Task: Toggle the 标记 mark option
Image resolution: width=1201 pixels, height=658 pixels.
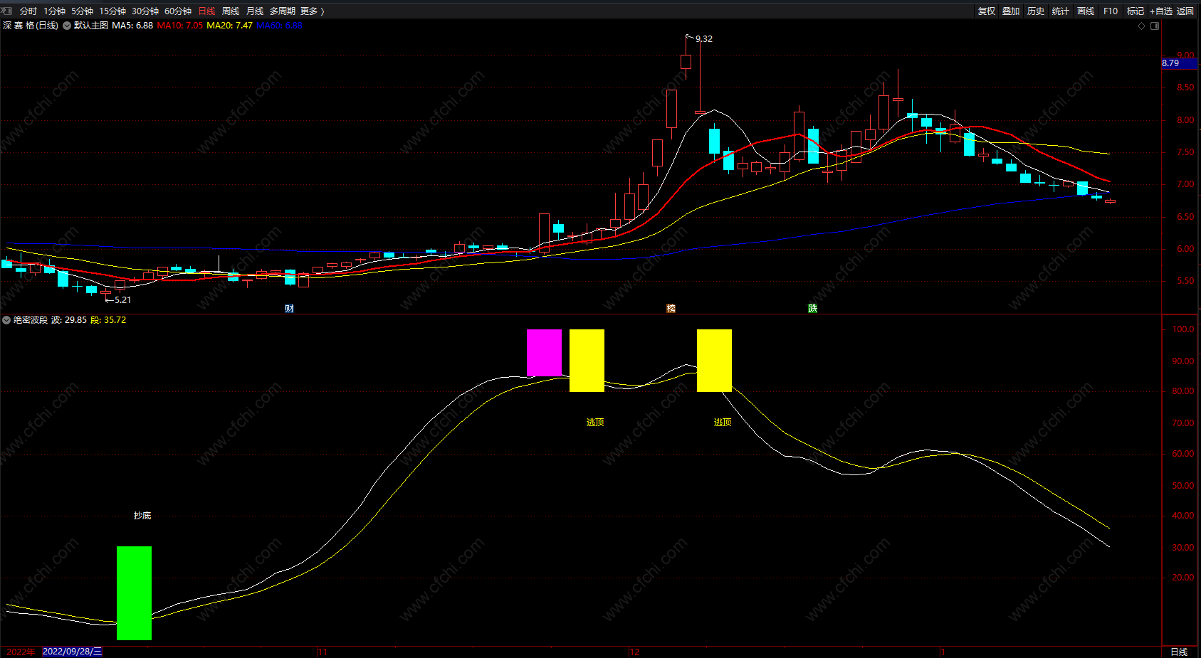Action: 1136,11
